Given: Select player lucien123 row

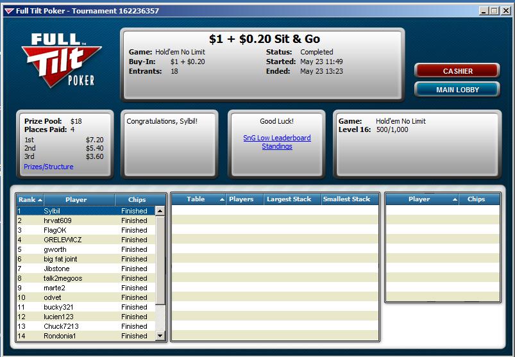Looking at the screenshot, I should 86,317.
